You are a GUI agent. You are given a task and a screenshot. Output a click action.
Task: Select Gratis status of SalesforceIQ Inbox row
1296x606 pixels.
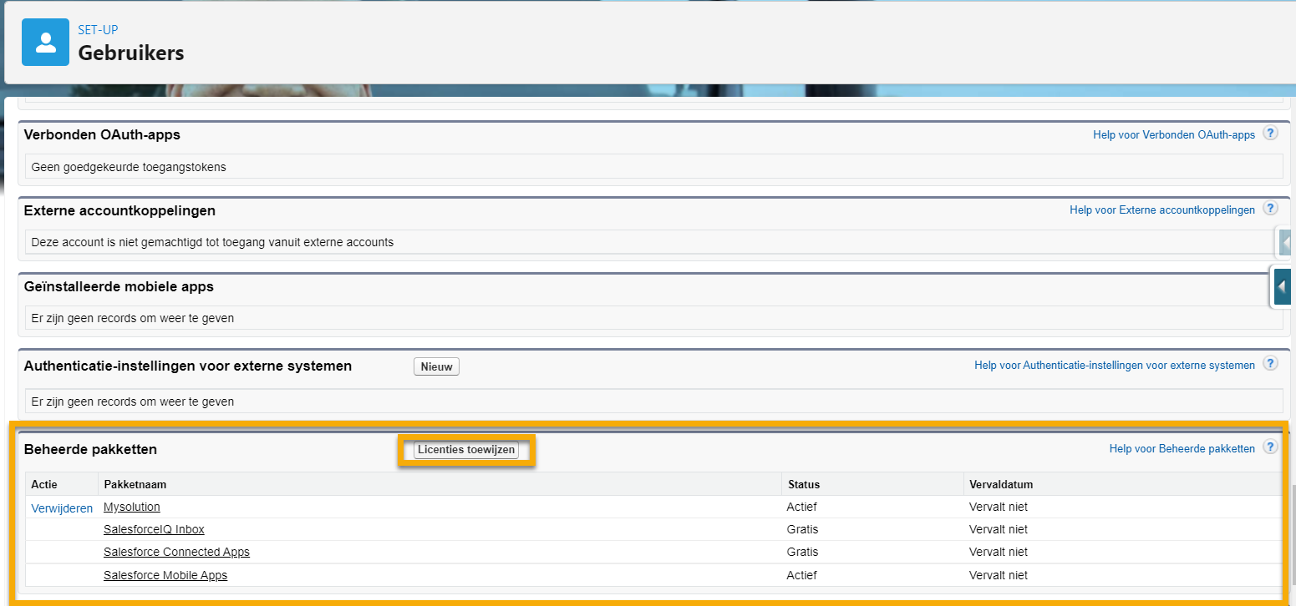click(x=802, y=529)
